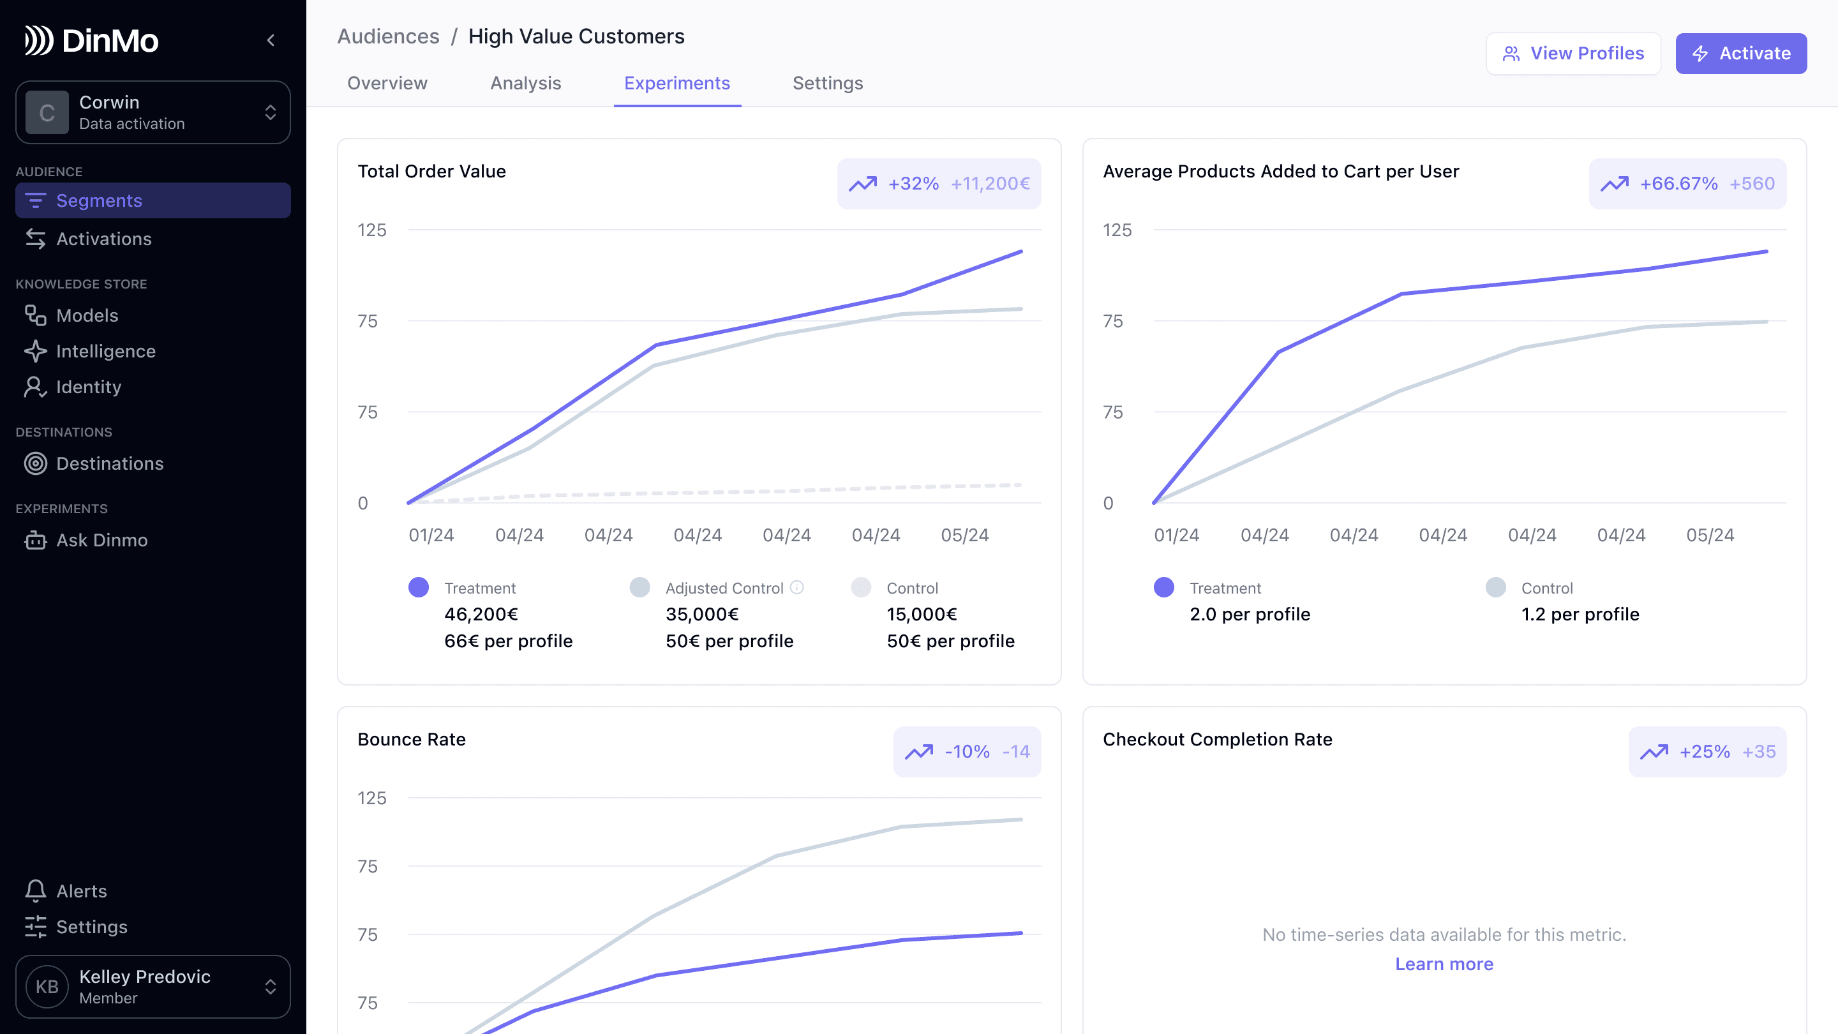Click the Alerts bell icon

click(36, 890)
